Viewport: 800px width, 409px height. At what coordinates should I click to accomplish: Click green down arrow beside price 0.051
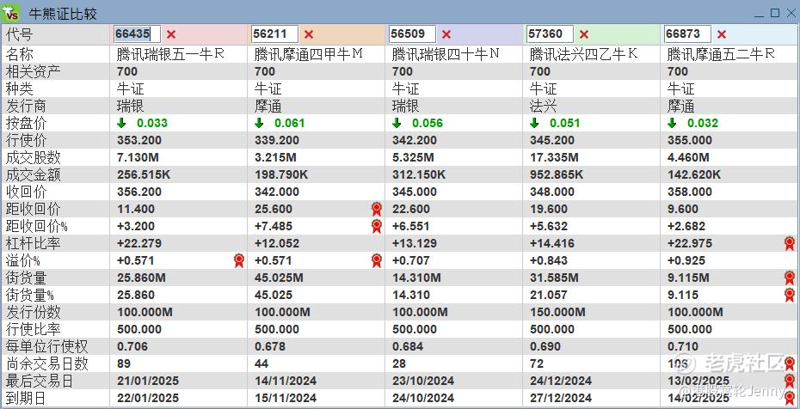pos(534,123)
